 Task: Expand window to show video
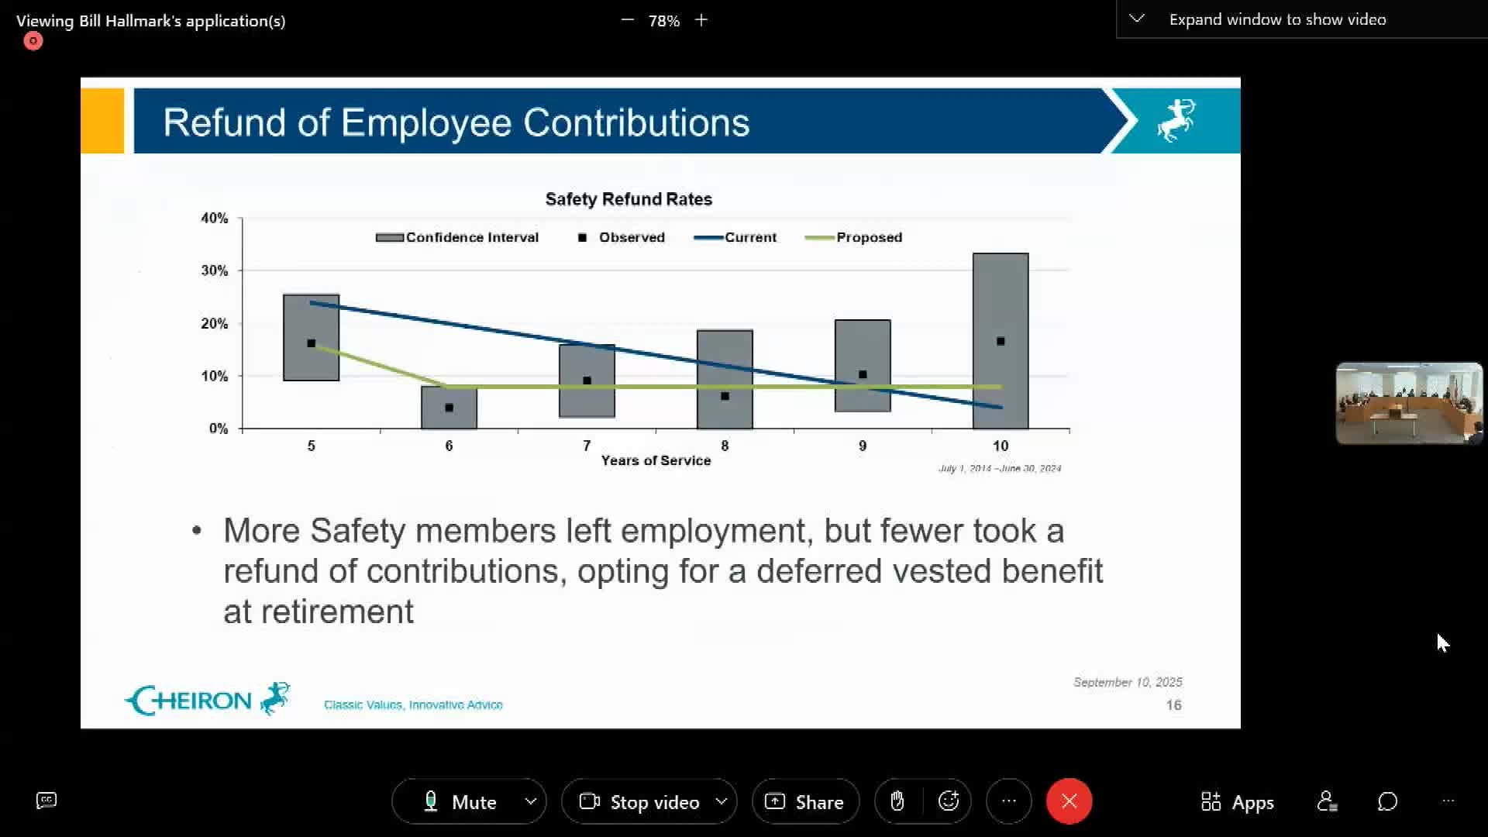click(x=1276, y=19)
